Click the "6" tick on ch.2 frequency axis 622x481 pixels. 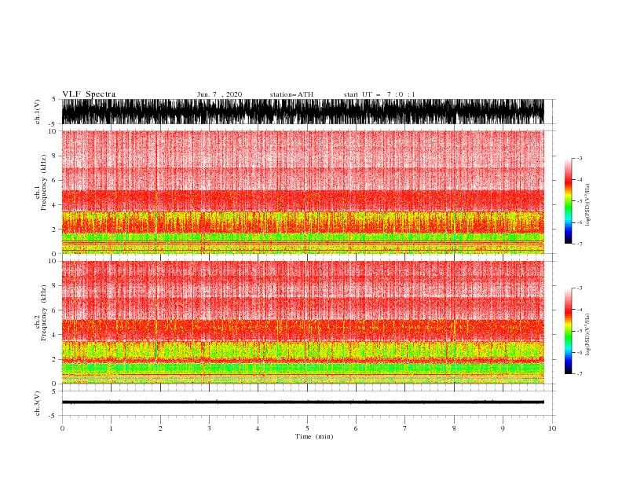pyautogui.click(x=53, y=310)
